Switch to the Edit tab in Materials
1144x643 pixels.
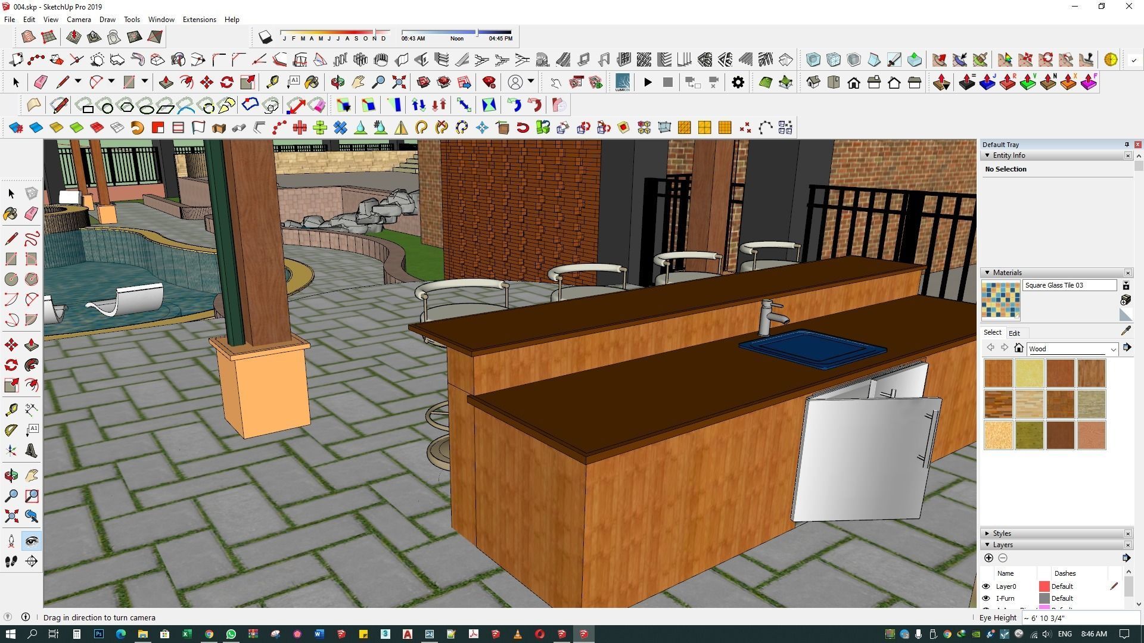pos(1014,333)
